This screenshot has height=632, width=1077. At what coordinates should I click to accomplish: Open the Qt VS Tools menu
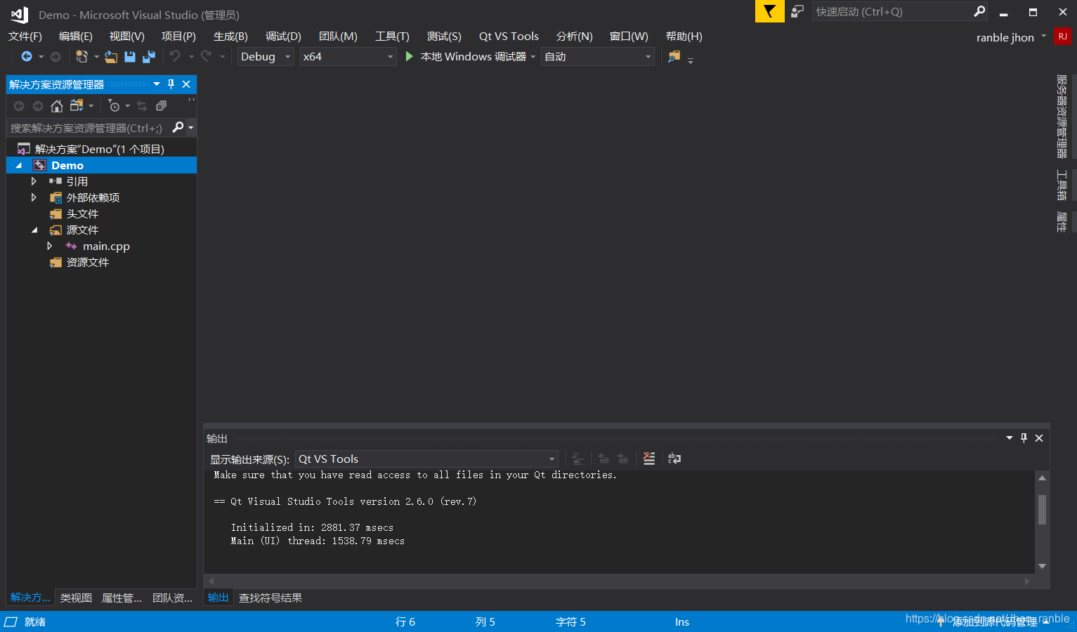[x=509, y=37]
